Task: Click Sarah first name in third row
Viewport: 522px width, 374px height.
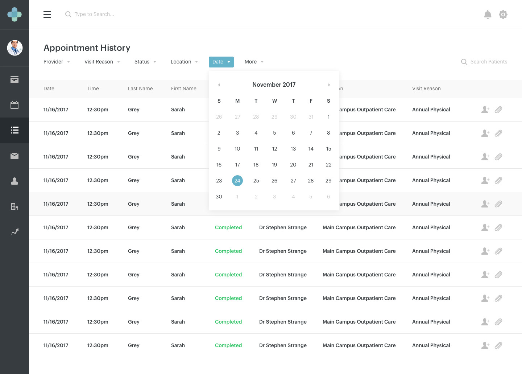Action: coord(178,157)
